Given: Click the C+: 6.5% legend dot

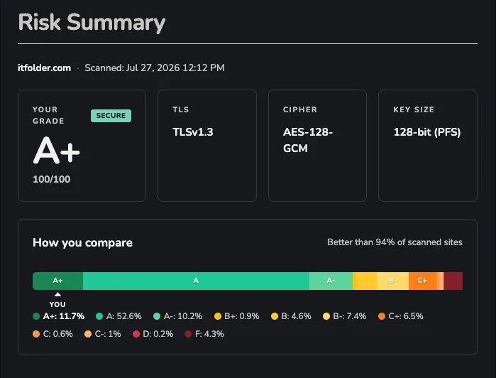Looking at the screenshot, I should [x=382, y=316].
